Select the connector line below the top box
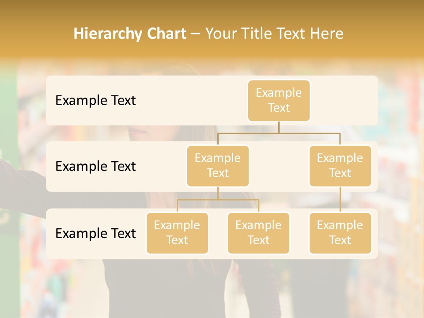The width and height of the screenshot is (424, 318). pos(279,127)
